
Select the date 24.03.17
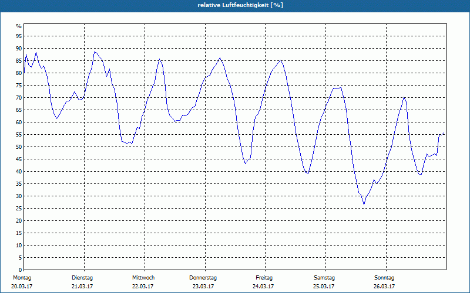(x=263, y=287)
